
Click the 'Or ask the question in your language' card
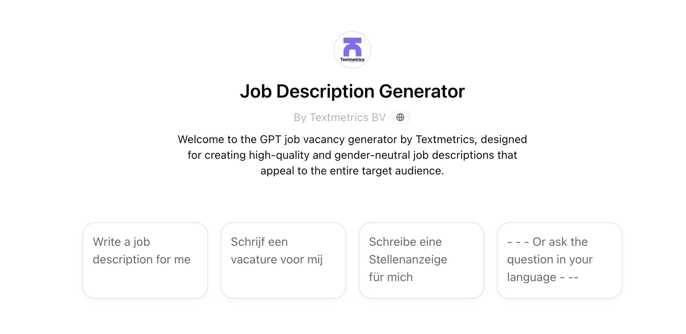pos(559,260)
